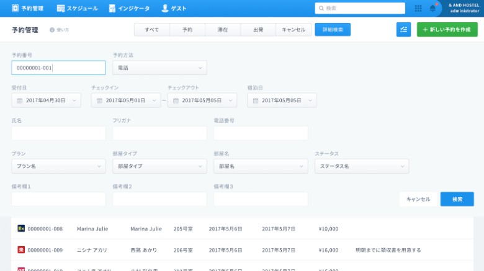Click the 氏名 input field
The height and width of the screenshot is (271, 484).
point(58,133)
